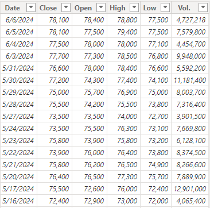Open the Date column filter dropdown
This screenshot has width=210, height=208.
(31, 7)
